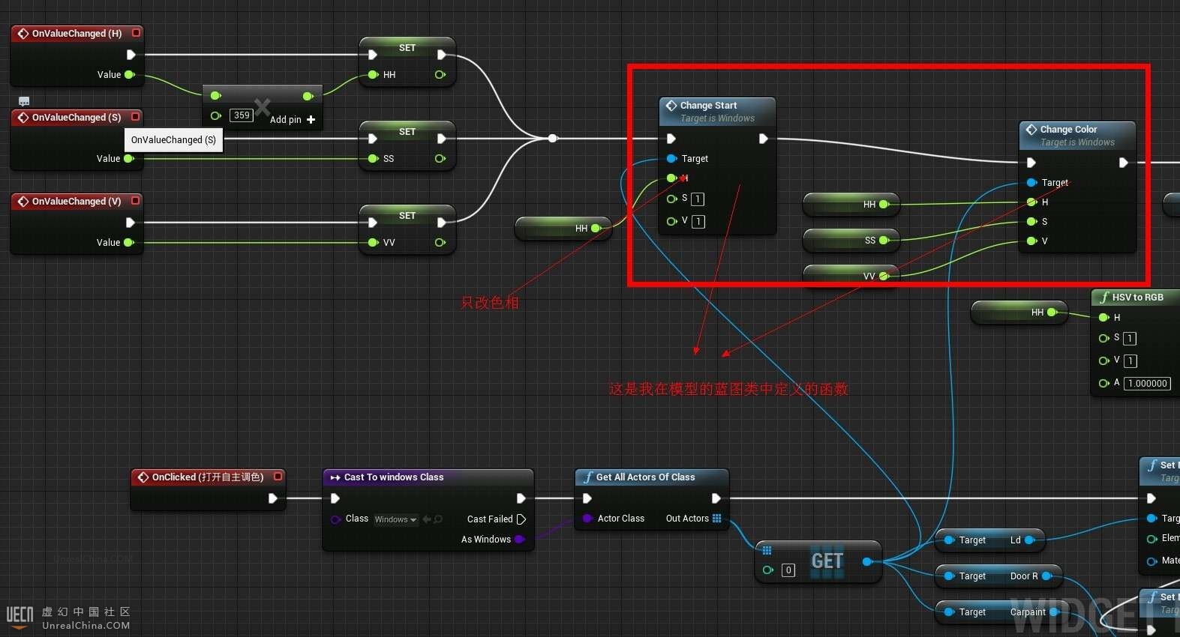
Task: Click the comment bubble above OnValueChanged (S)
Action: 24,101
